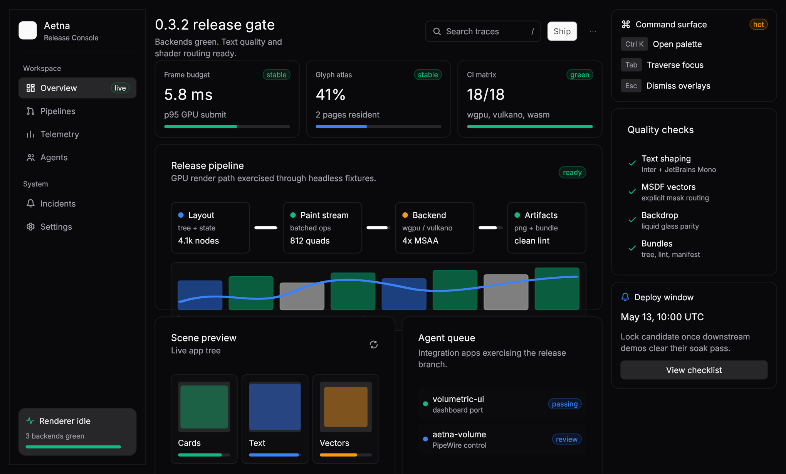The height and width of the screenshot is (474, 786).
Task: Click the Ship button
Action: 562,31
